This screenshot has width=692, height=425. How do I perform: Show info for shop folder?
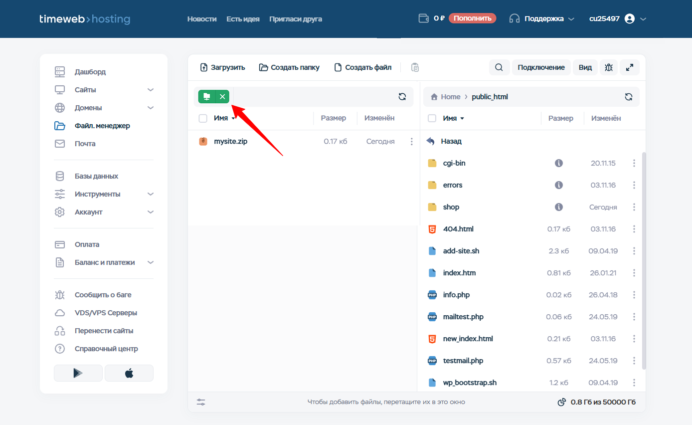click(x=559, y=207)
